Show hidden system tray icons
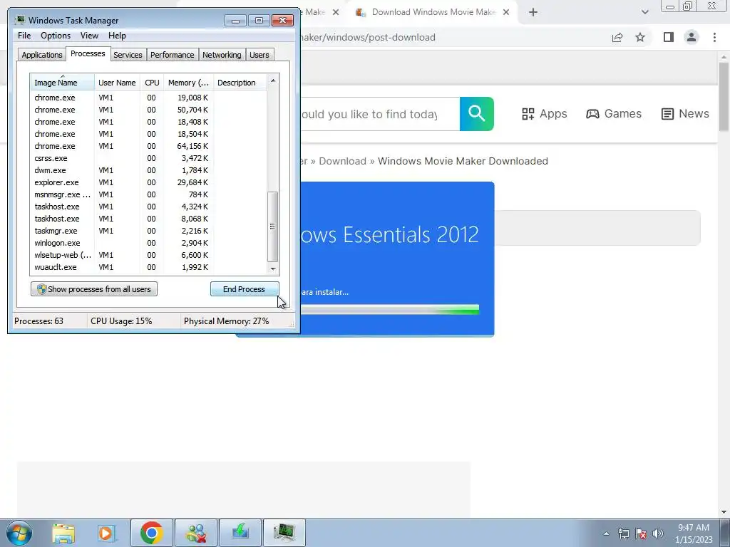Image resolution: width=730 pixels, height=547 pixels. click(606, 533)
